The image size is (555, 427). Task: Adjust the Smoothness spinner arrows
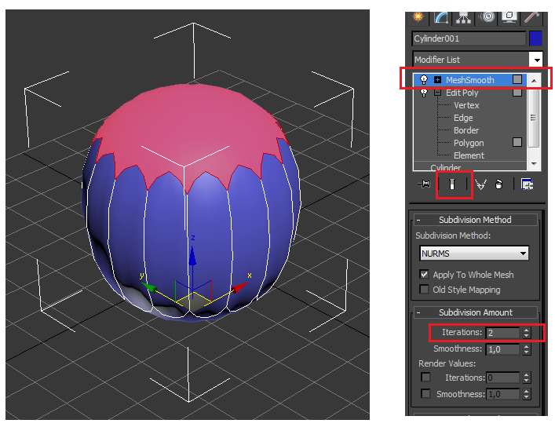point(526,349)
